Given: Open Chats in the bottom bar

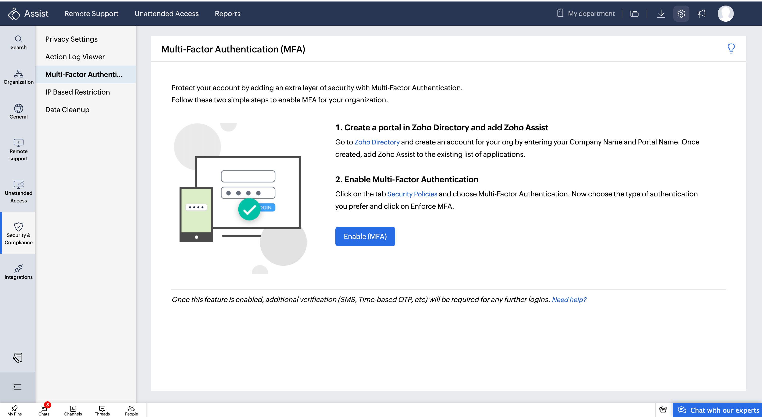Looking at the screenshot, I should pos(44,410).
